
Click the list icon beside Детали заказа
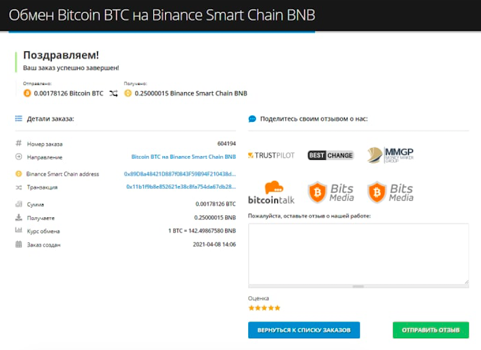[x=19, y=119]
